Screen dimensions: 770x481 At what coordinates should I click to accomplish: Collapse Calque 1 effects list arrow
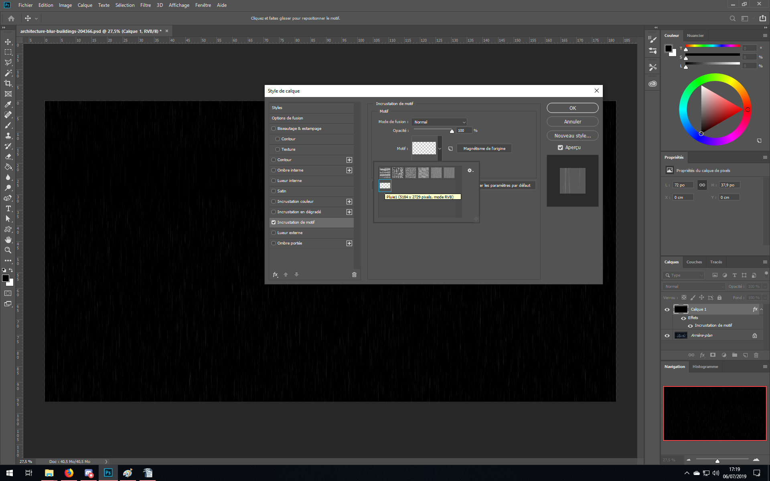[761, 309]
